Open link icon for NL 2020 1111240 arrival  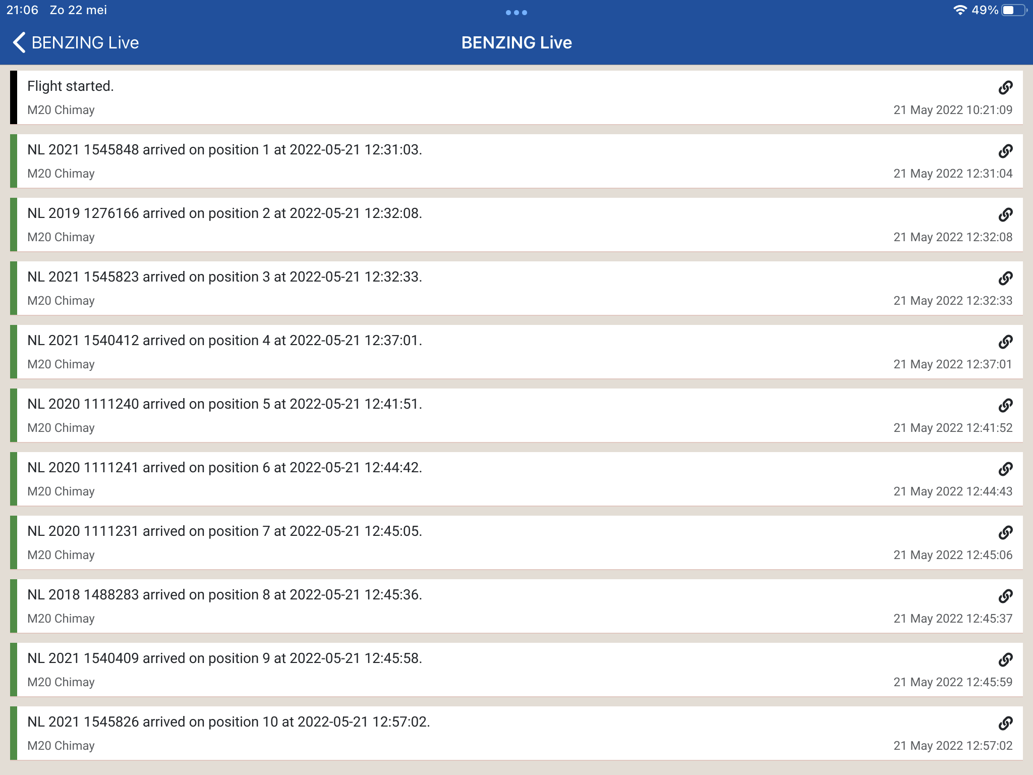click(x=1005, y=405)
